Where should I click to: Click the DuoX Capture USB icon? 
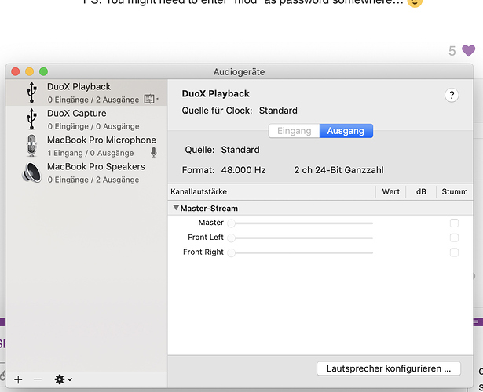tap(31, 119)
